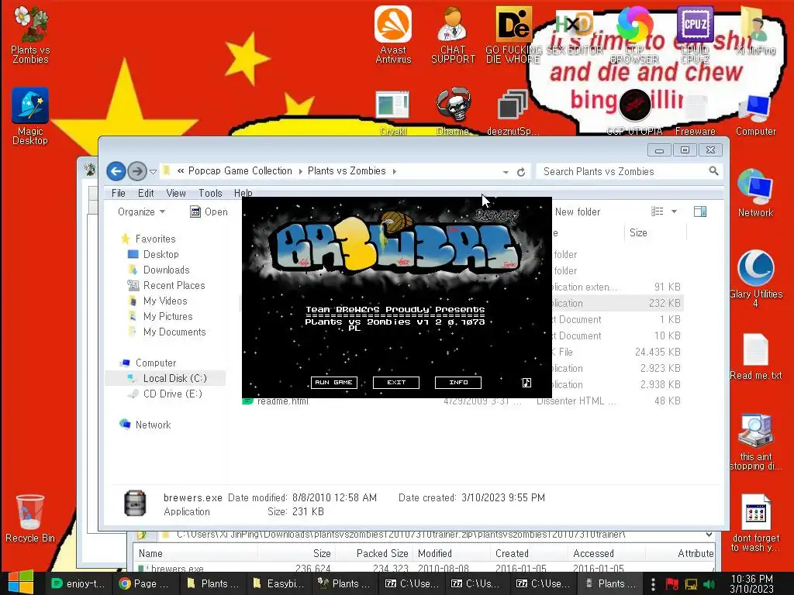
Task: Click the search magnifier icon in Explorer
Action: click(x=713, y=171)
